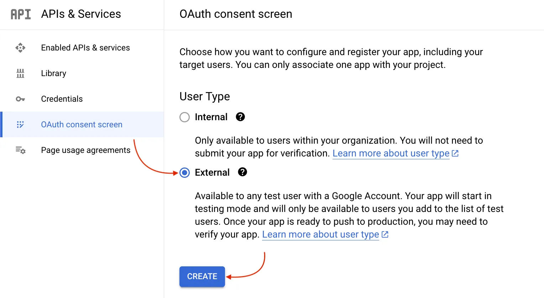Click the CREATE button
The width and height of the screenshot is (544, 298).
(202, 276)
